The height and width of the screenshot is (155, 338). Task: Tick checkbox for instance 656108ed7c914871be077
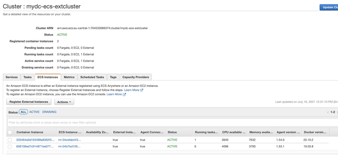point(10,147)
